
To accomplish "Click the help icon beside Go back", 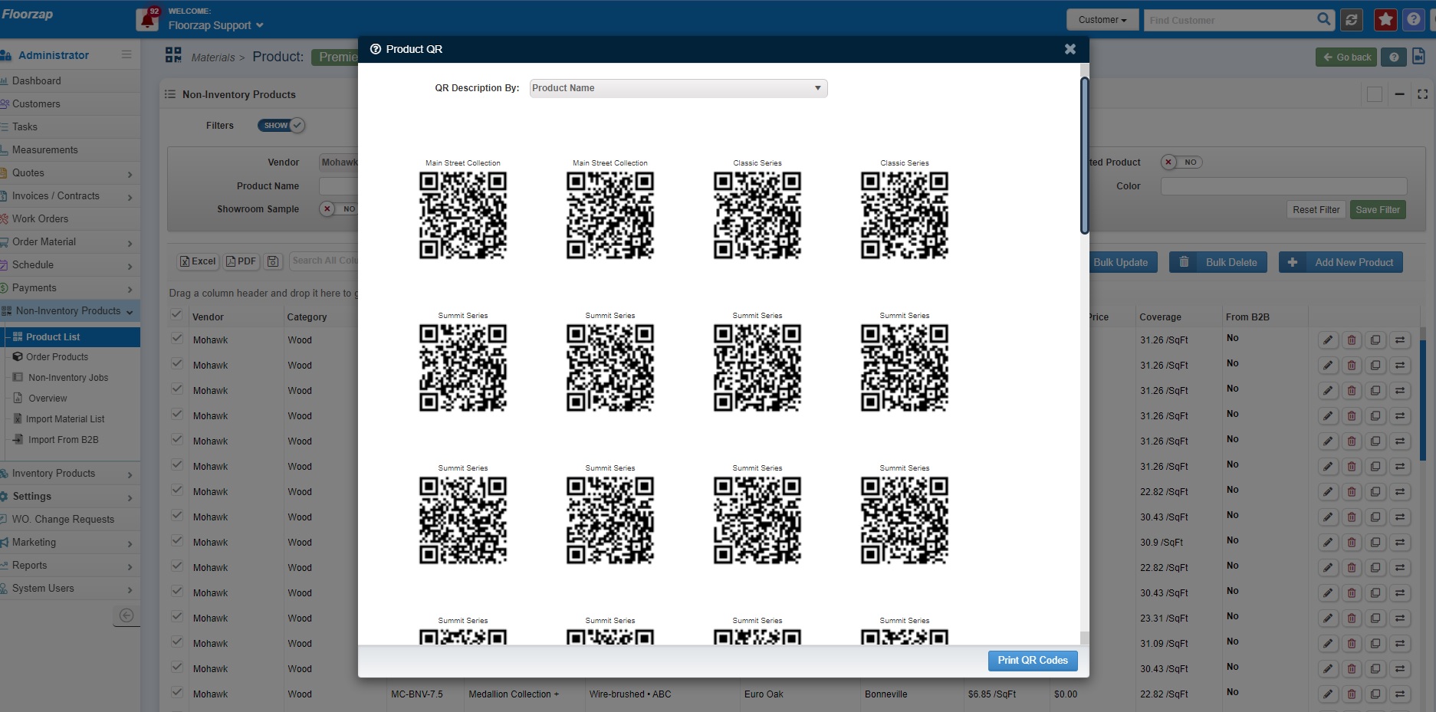I will [1394, 57].
